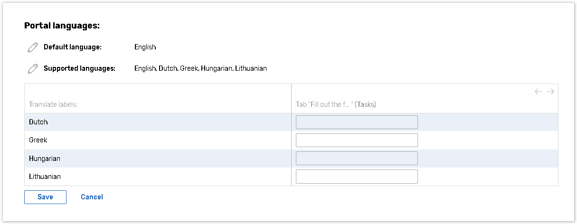577x224 pixels.
Task: Select the Greek row label
Action: click(38, 140)
